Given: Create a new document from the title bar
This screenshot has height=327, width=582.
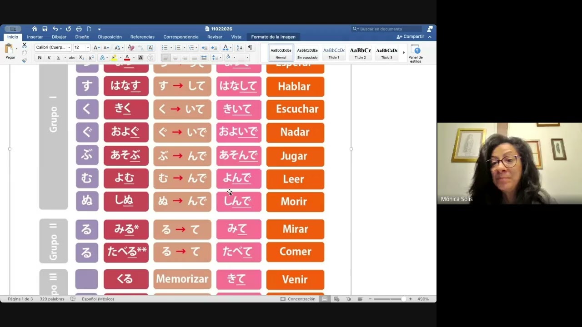Looking at the screenshot, I should coord(89,29).
